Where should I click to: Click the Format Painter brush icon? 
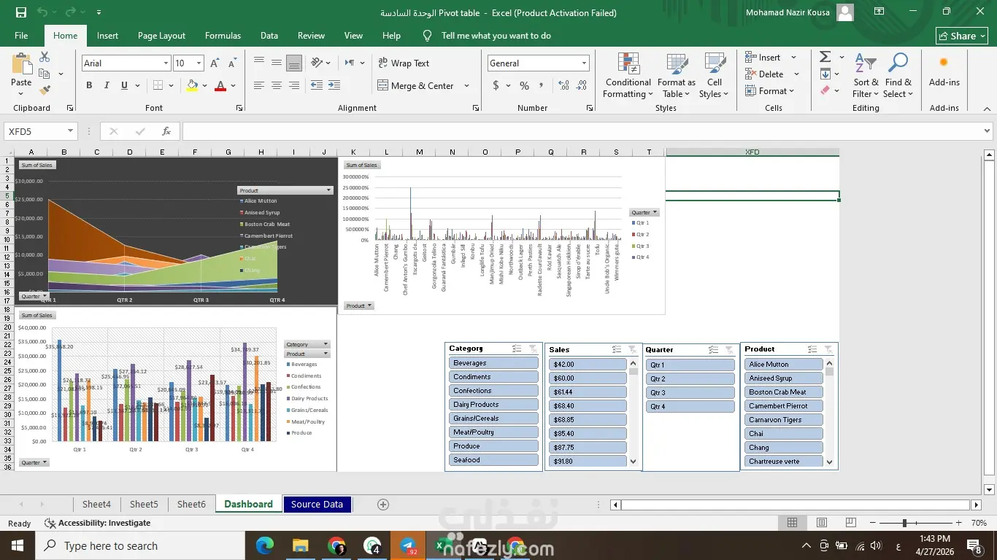(45, 90)
